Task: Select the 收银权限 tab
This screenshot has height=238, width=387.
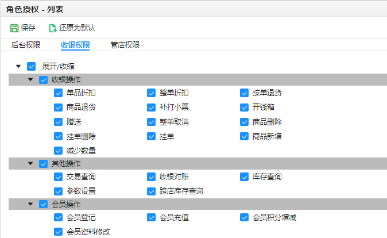Action: (75, 45)
